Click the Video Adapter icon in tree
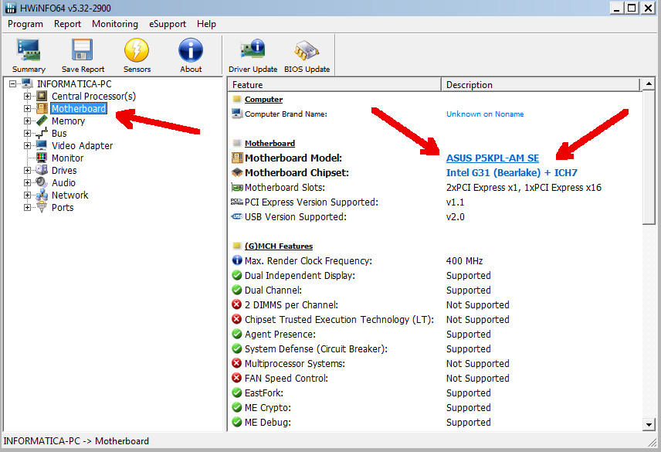The image size is (661, 452). pyautogui.click(x=42, y=145)
